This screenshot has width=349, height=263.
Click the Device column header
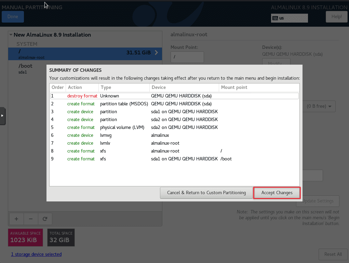tap(184, 87)
